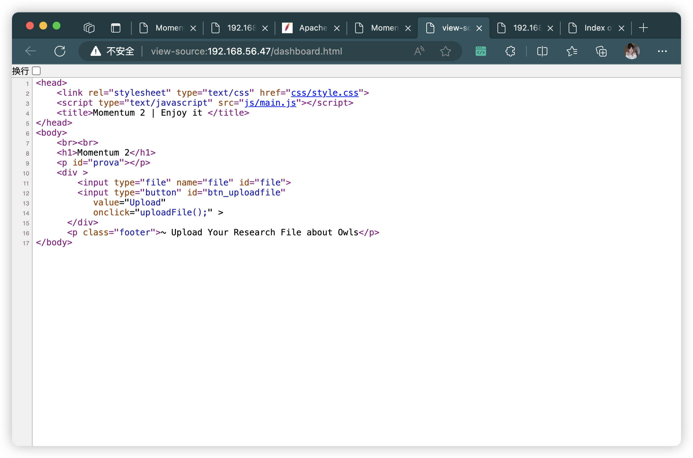The width and height of the screenshot is (693, 458).
Task: Click the new tab plus button
Action: pyautogui.click(x=643, y=28)
